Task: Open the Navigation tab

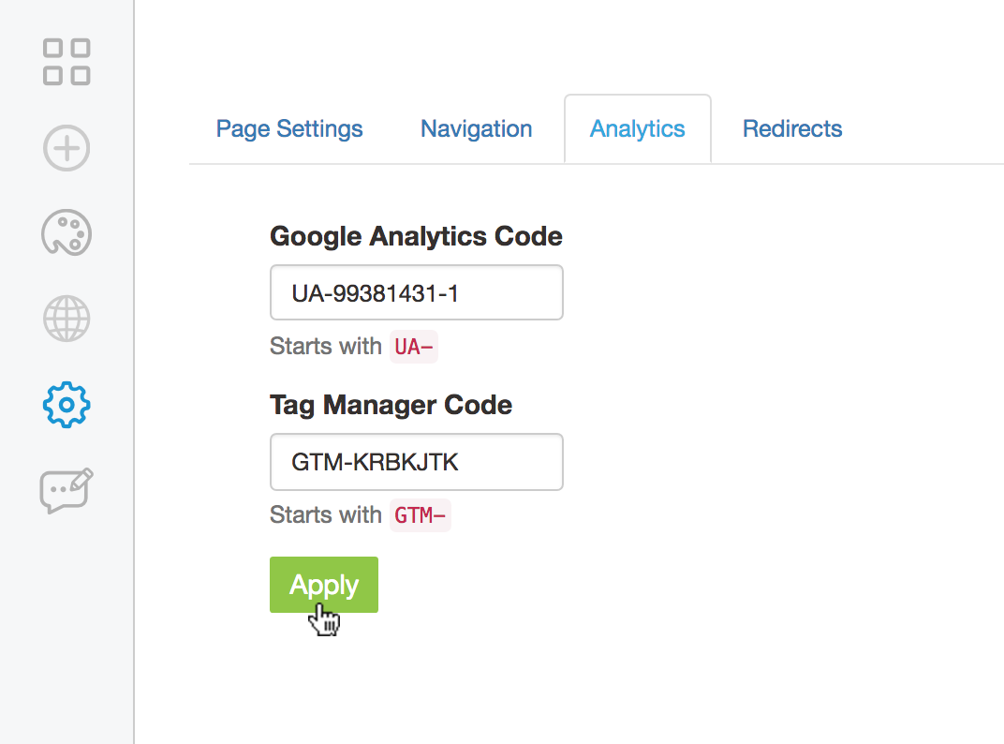Action: coord(476,129)
